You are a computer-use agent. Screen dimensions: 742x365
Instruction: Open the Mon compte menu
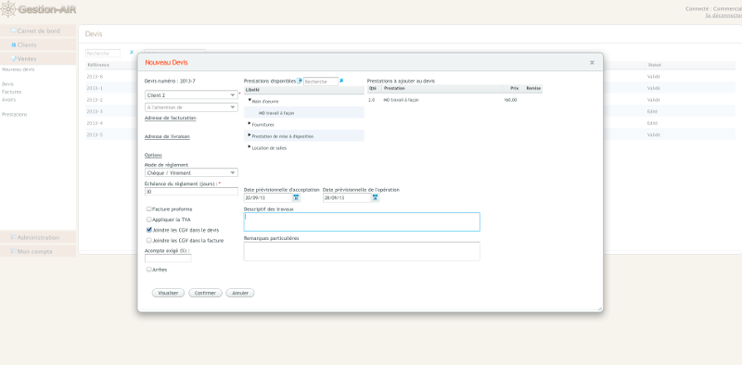[38, 251]
